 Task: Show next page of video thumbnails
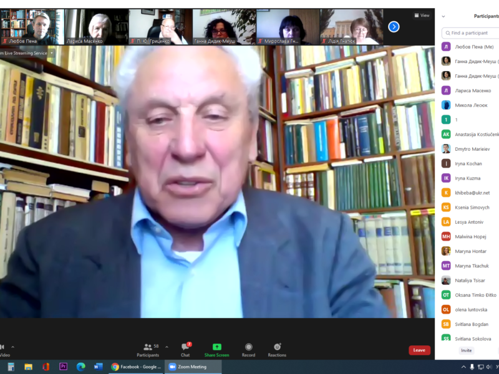(x=394, y=26)
